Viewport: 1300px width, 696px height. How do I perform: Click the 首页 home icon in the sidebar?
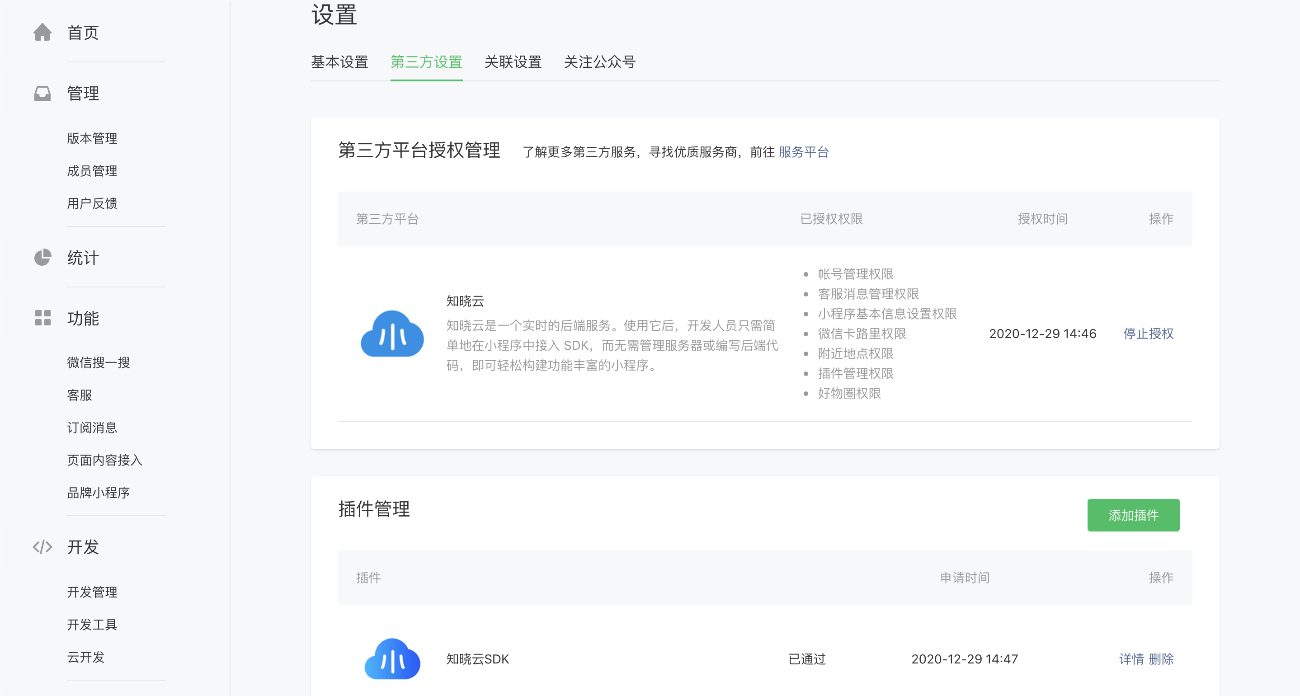click(x=43, y=32)
